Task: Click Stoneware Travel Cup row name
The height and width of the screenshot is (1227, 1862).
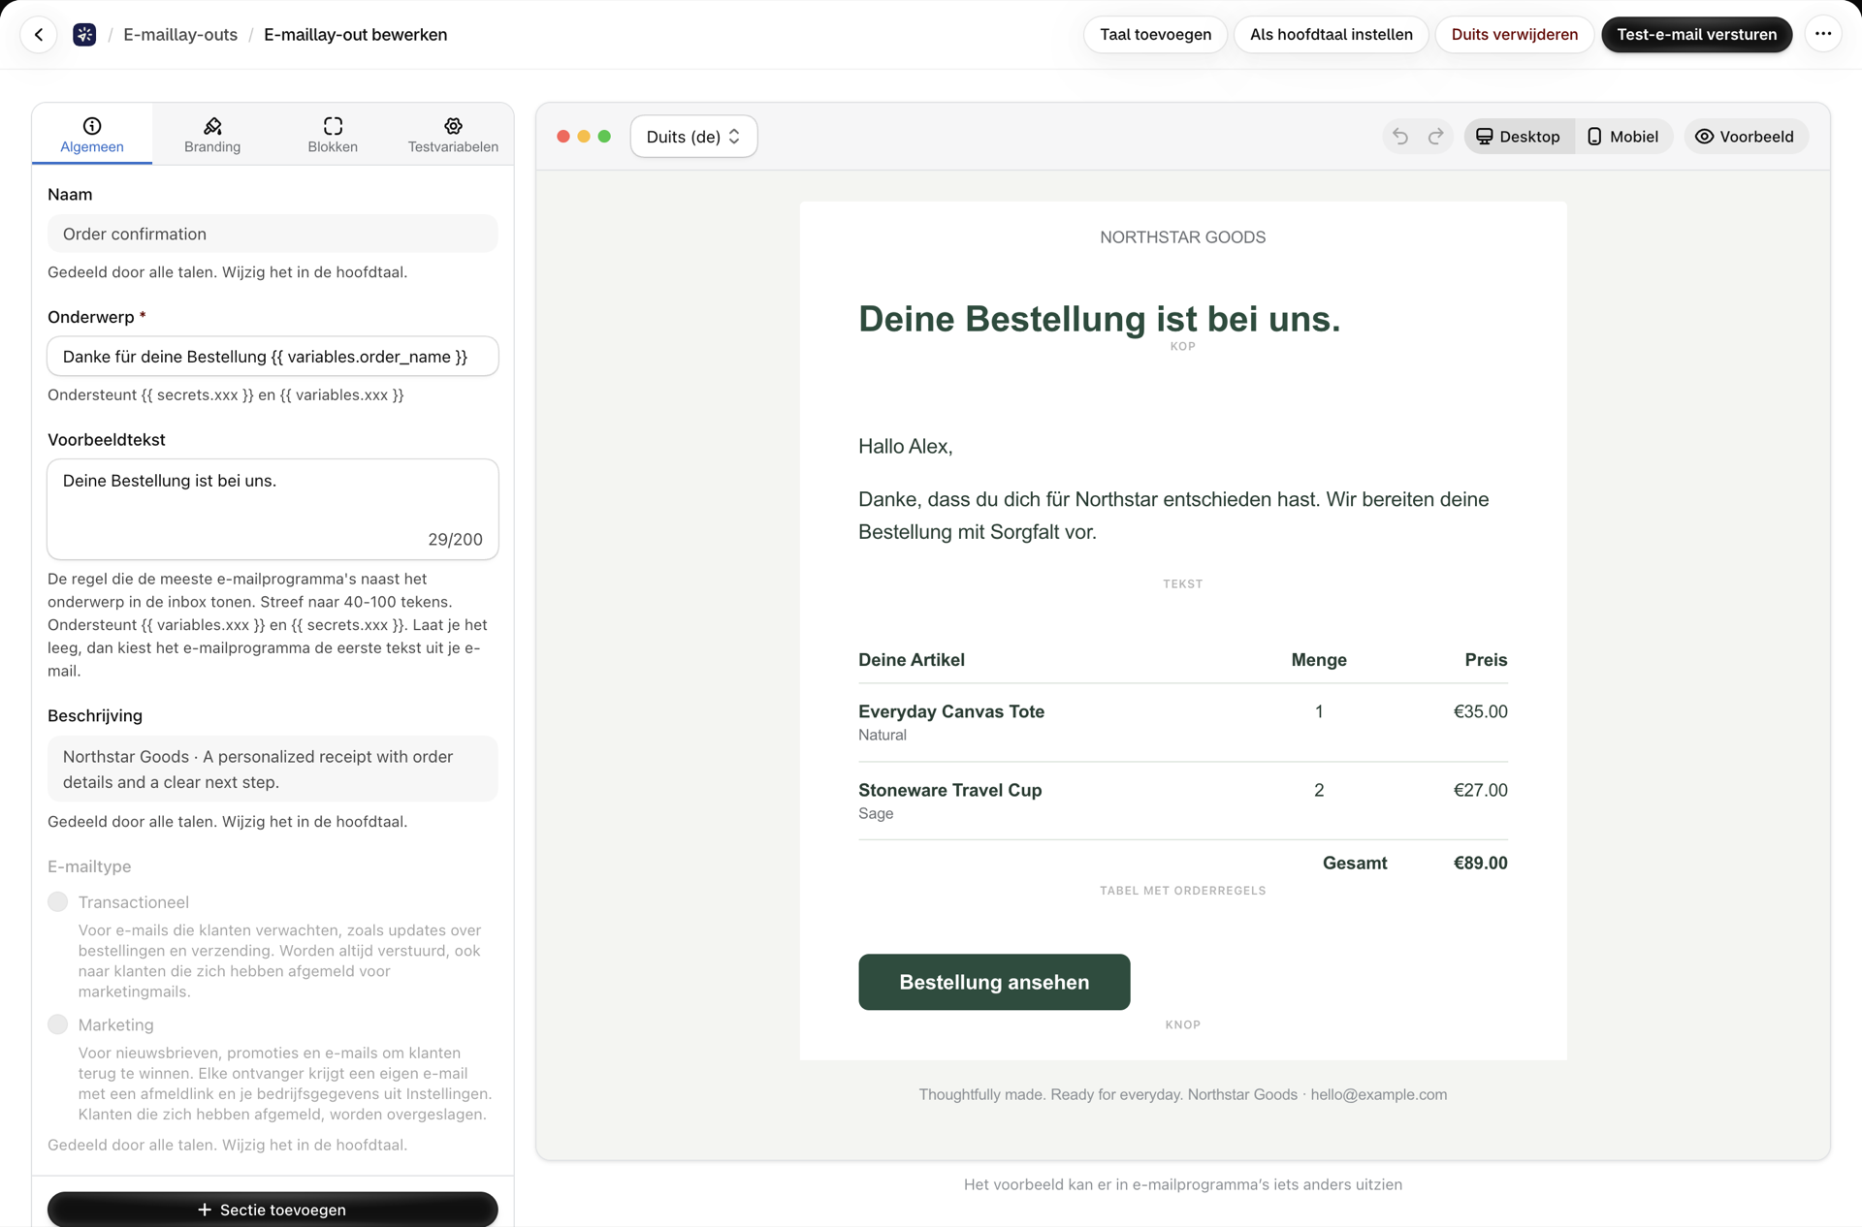Action: point(949,790)
